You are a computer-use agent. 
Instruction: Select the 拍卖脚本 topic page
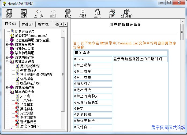click(x=27, y=105)
